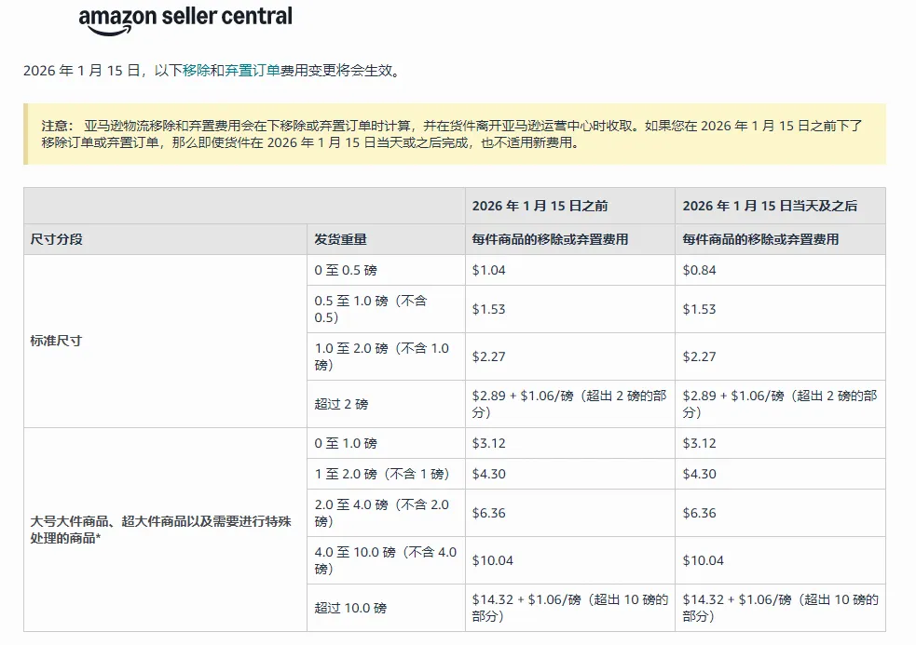Click the 0.5 至 1.0 磅 weight cell
This screenshot has width=916, height=645.
click(371, 309)
